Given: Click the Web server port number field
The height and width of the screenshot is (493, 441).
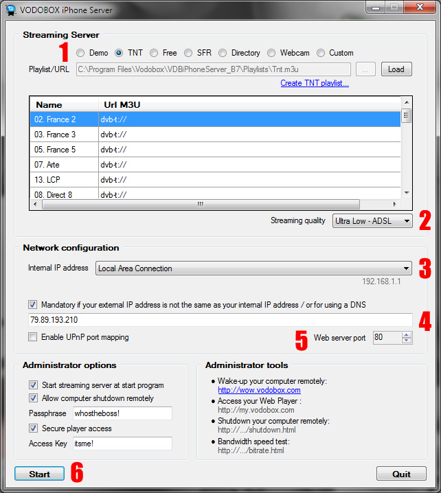Looking at the screenshot, I should [x=387, y=338].
